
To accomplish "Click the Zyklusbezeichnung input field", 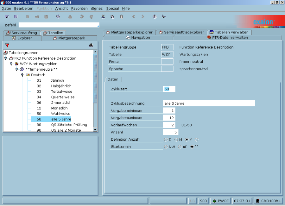I will (x=209, y=103).
